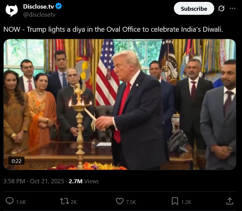Click the 7.5K likes count
Screen dimensions: 242x211
[x=131, y=202]
